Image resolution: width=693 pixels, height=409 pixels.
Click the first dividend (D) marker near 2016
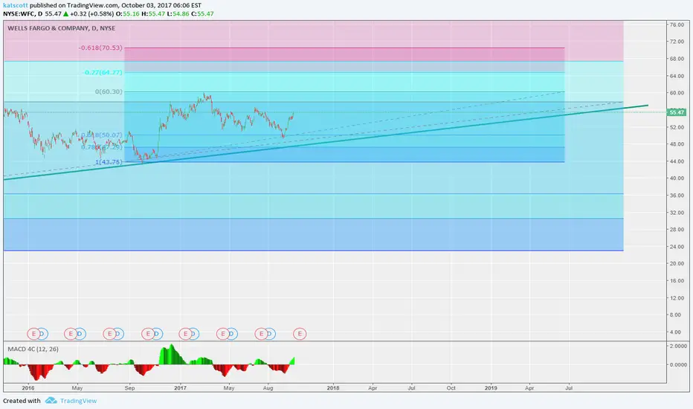point(42,334)
